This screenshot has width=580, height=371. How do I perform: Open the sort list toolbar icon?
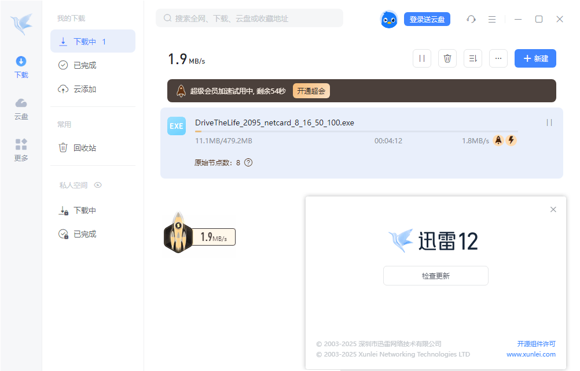click(473, 58)
